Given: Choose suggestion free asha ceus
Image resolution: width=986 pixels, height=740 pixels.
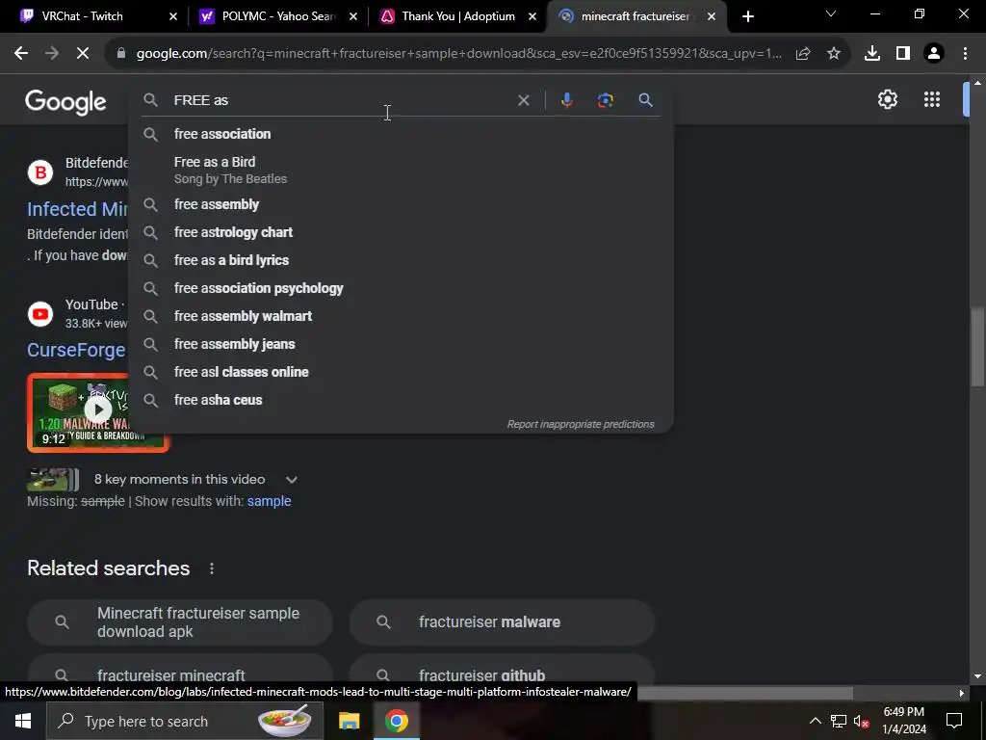Looking at the screenshot, I should (402, 400).
